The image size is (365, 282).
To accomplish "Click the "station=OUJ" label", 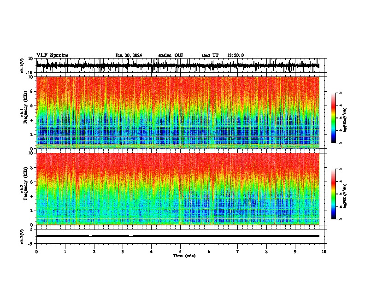I will pos(171,55).
